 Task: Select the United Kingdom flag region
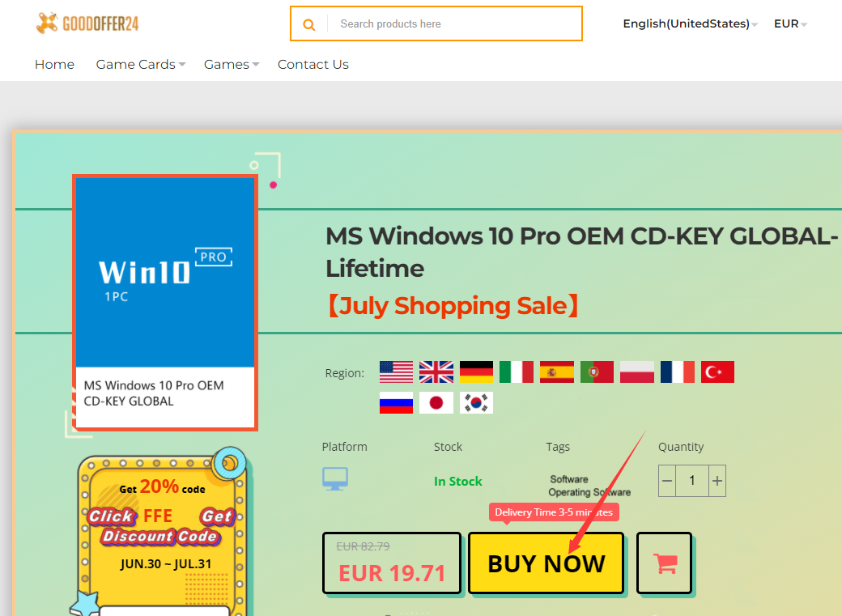point(436,372)
